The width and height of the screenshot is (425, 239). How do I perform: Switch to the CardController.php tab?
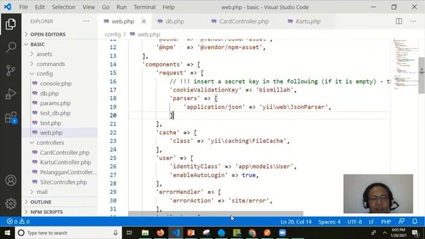coord(244,21)
